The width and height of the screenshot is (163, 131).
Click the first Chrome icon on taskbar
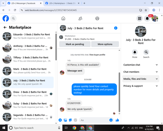[74, 128]
